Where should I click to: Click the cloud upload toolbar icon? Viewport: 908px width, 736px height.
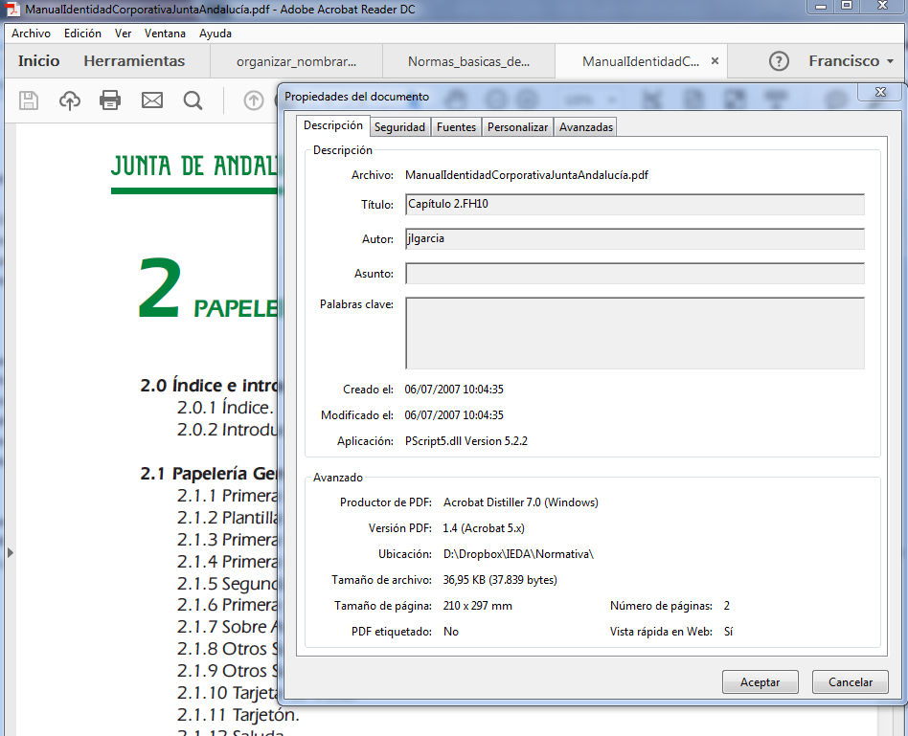coord(70,100)
